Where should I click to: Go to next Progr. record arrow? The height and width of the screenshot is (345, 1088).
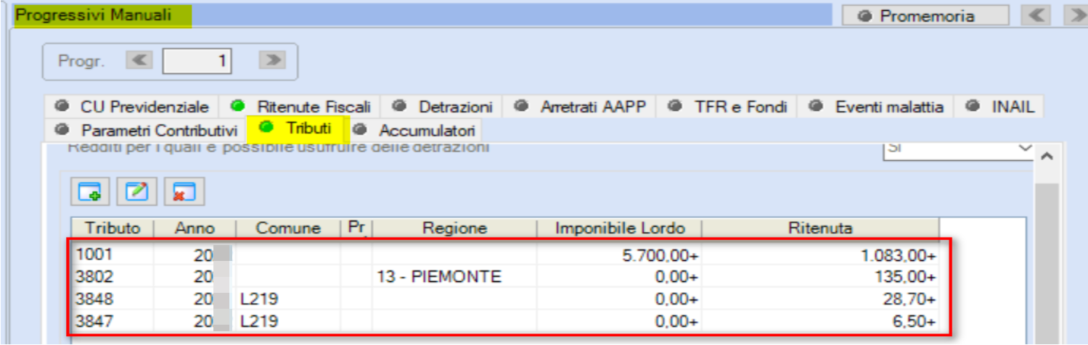tap(271, 60)
